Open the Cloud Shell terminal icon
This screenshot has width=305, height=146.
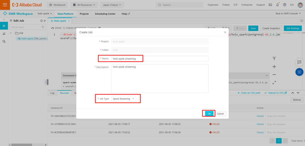pos(270,5)
